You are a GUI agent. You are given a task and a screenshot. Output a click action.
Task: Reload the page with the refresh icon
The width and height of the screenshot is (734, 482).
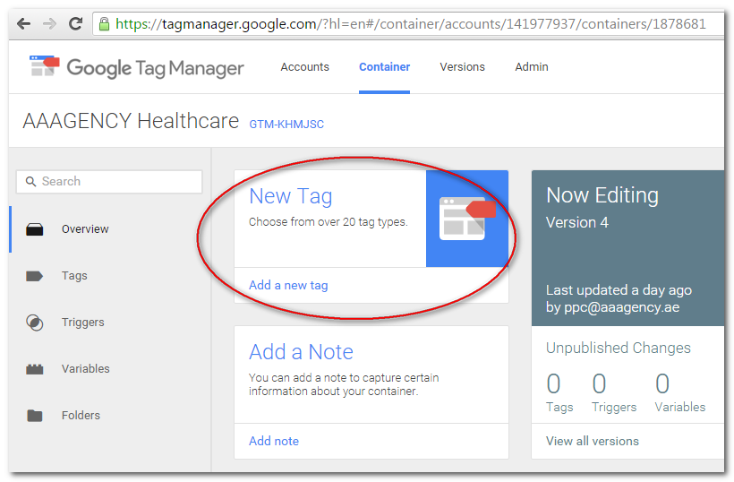(75, 23)
